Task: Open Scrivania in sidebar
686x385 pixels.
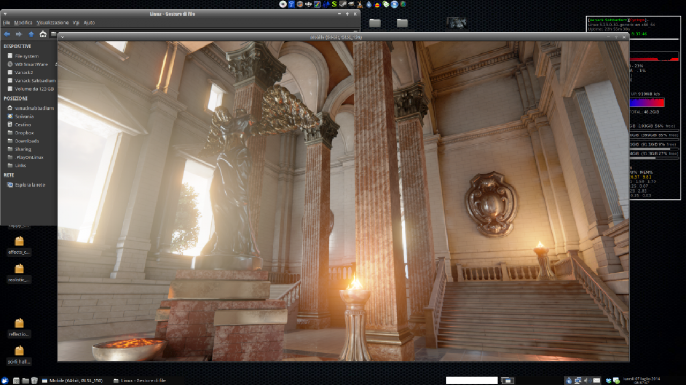Action: pyautogui.click(x=24, y=116)
